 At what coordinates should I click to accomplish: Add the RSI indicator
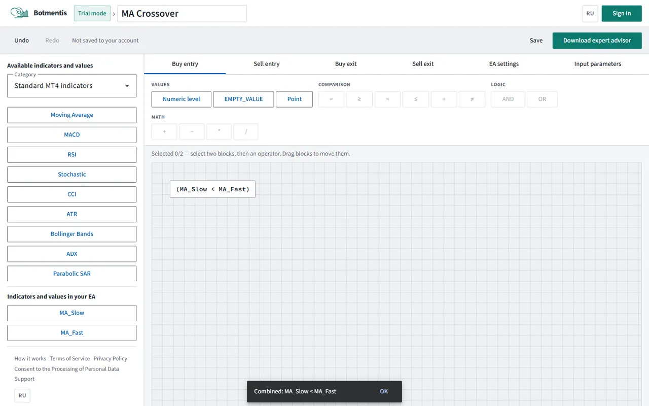pyautogui.click(x=72, y=155)
